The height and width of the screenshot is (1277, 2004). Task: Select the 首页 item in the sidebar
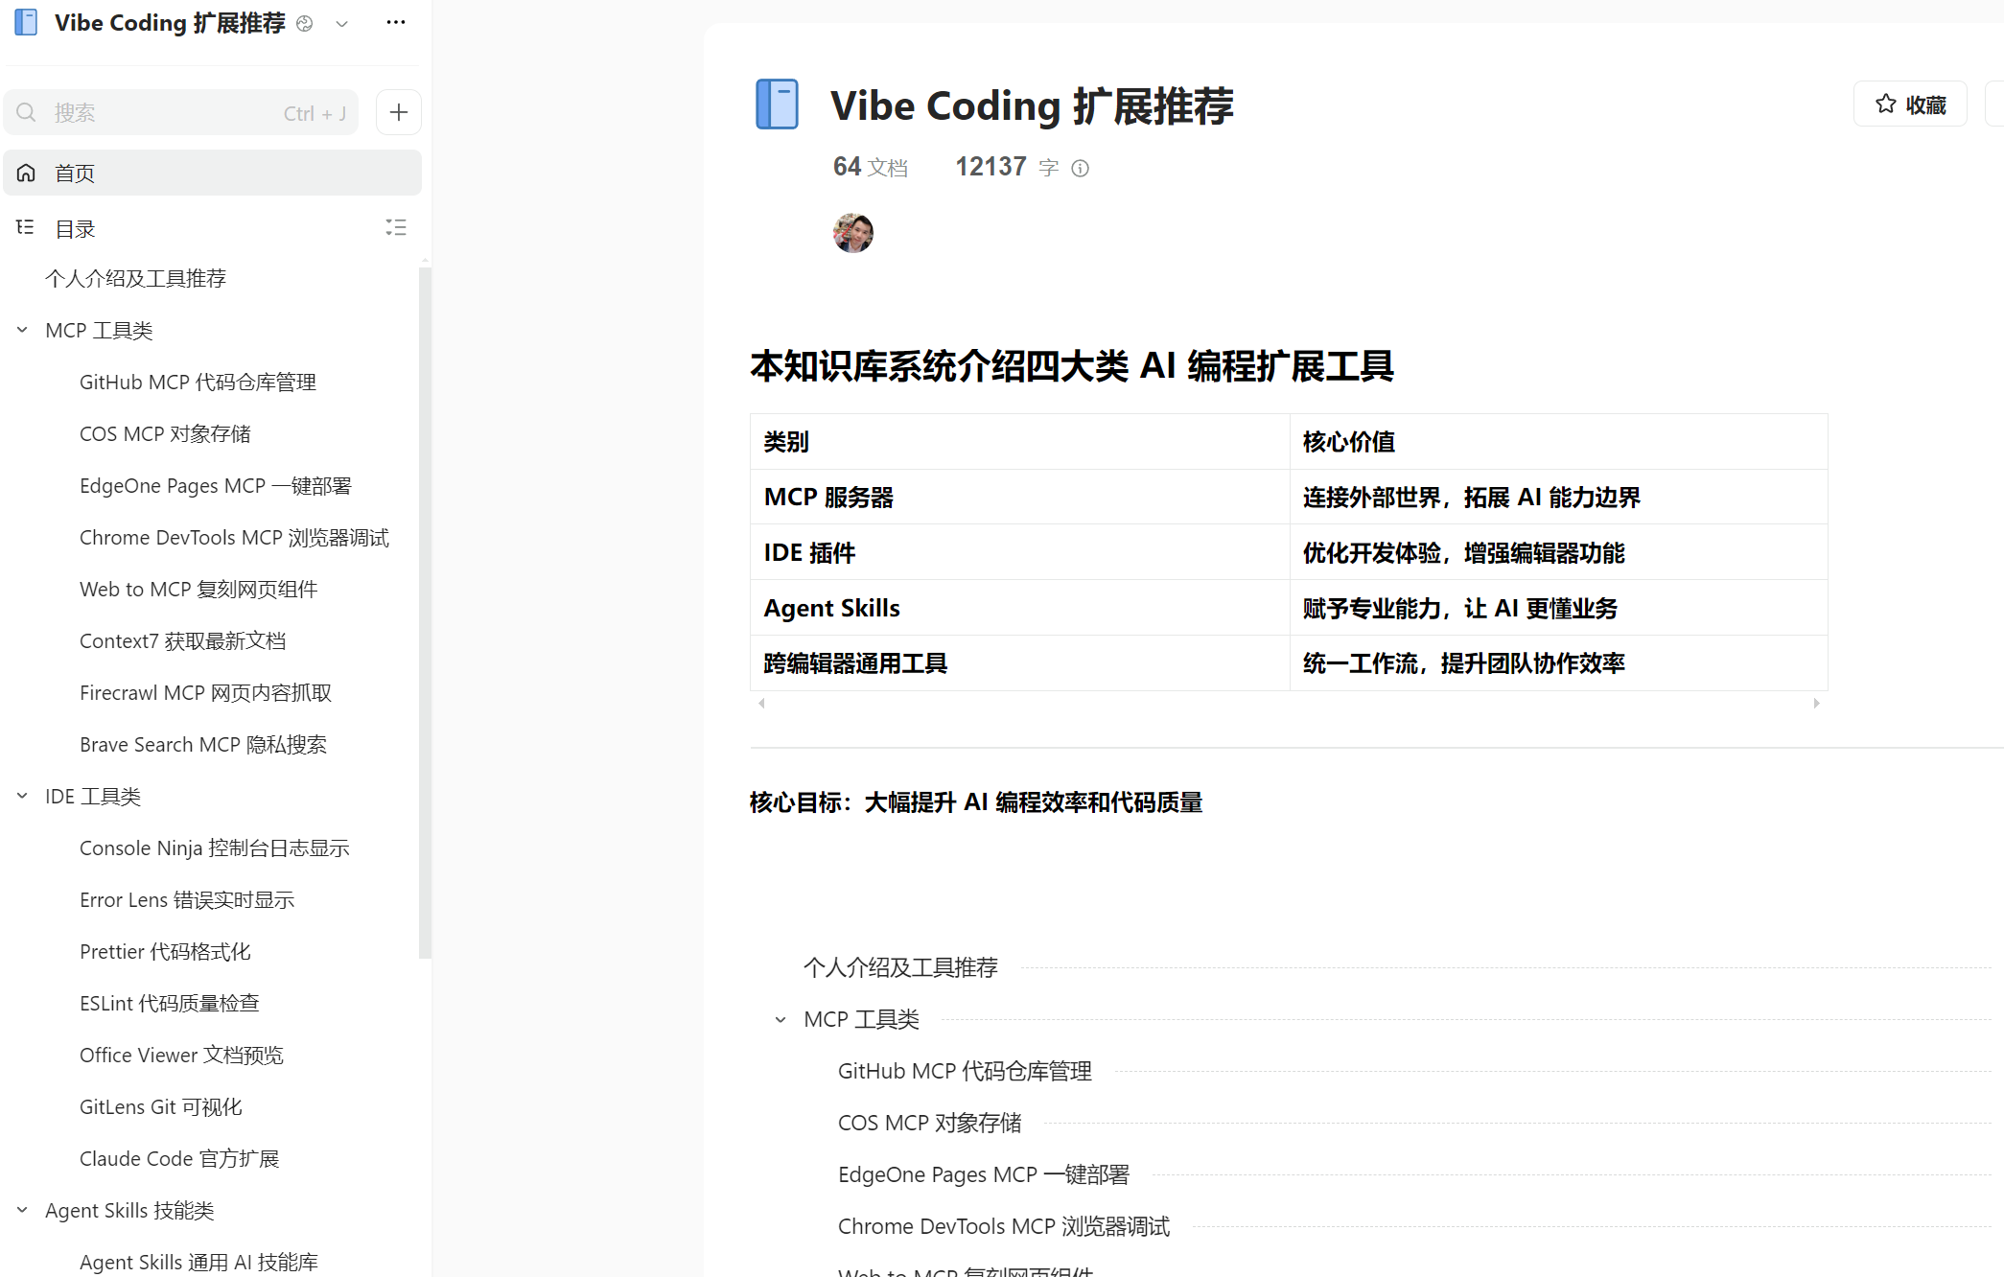(75, 174)
